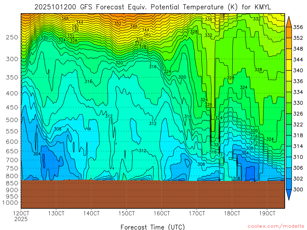Image resolution: width=307 pixels, height=230 pixels.
Task: Click the 310 value on the color legend
Action: pos(298,157)
